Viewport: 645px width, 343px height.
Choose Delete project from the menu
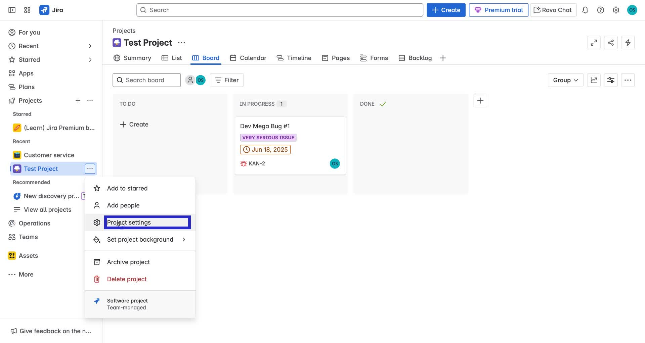click(x=126, y=279)
